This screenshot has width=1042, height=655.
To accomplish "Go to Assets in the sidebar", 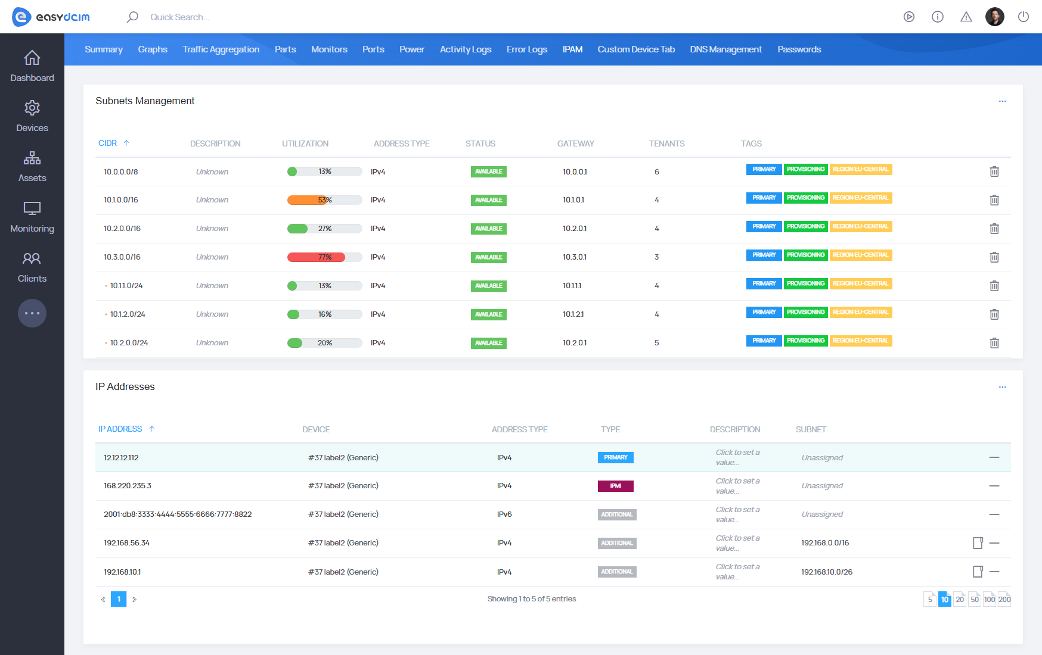I will (32, 167).
